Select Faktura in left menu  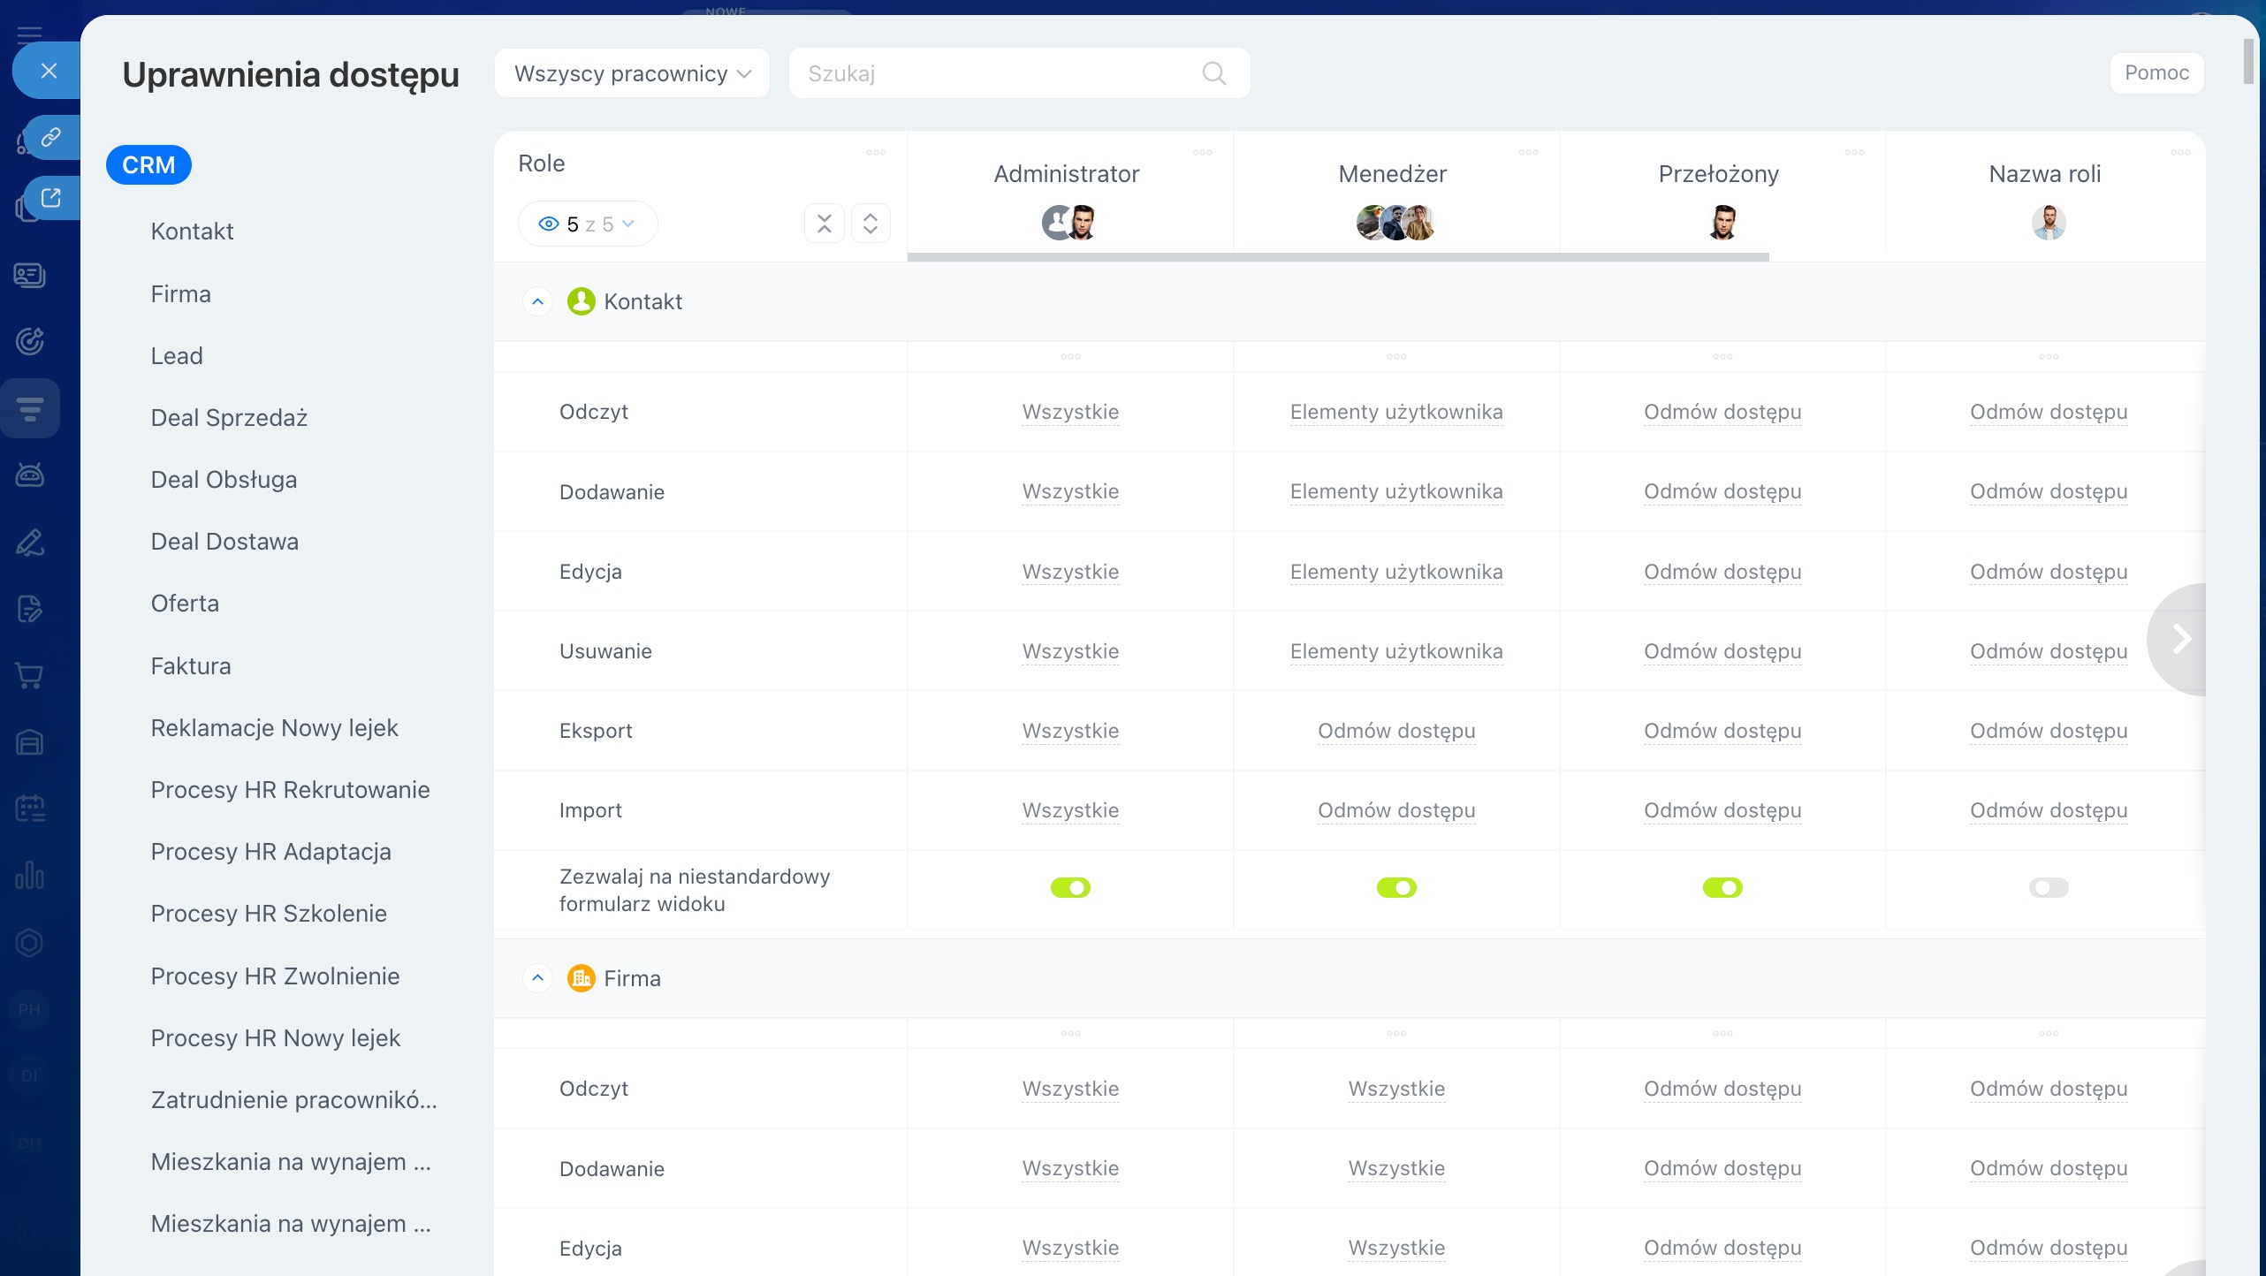pos(191,665)
